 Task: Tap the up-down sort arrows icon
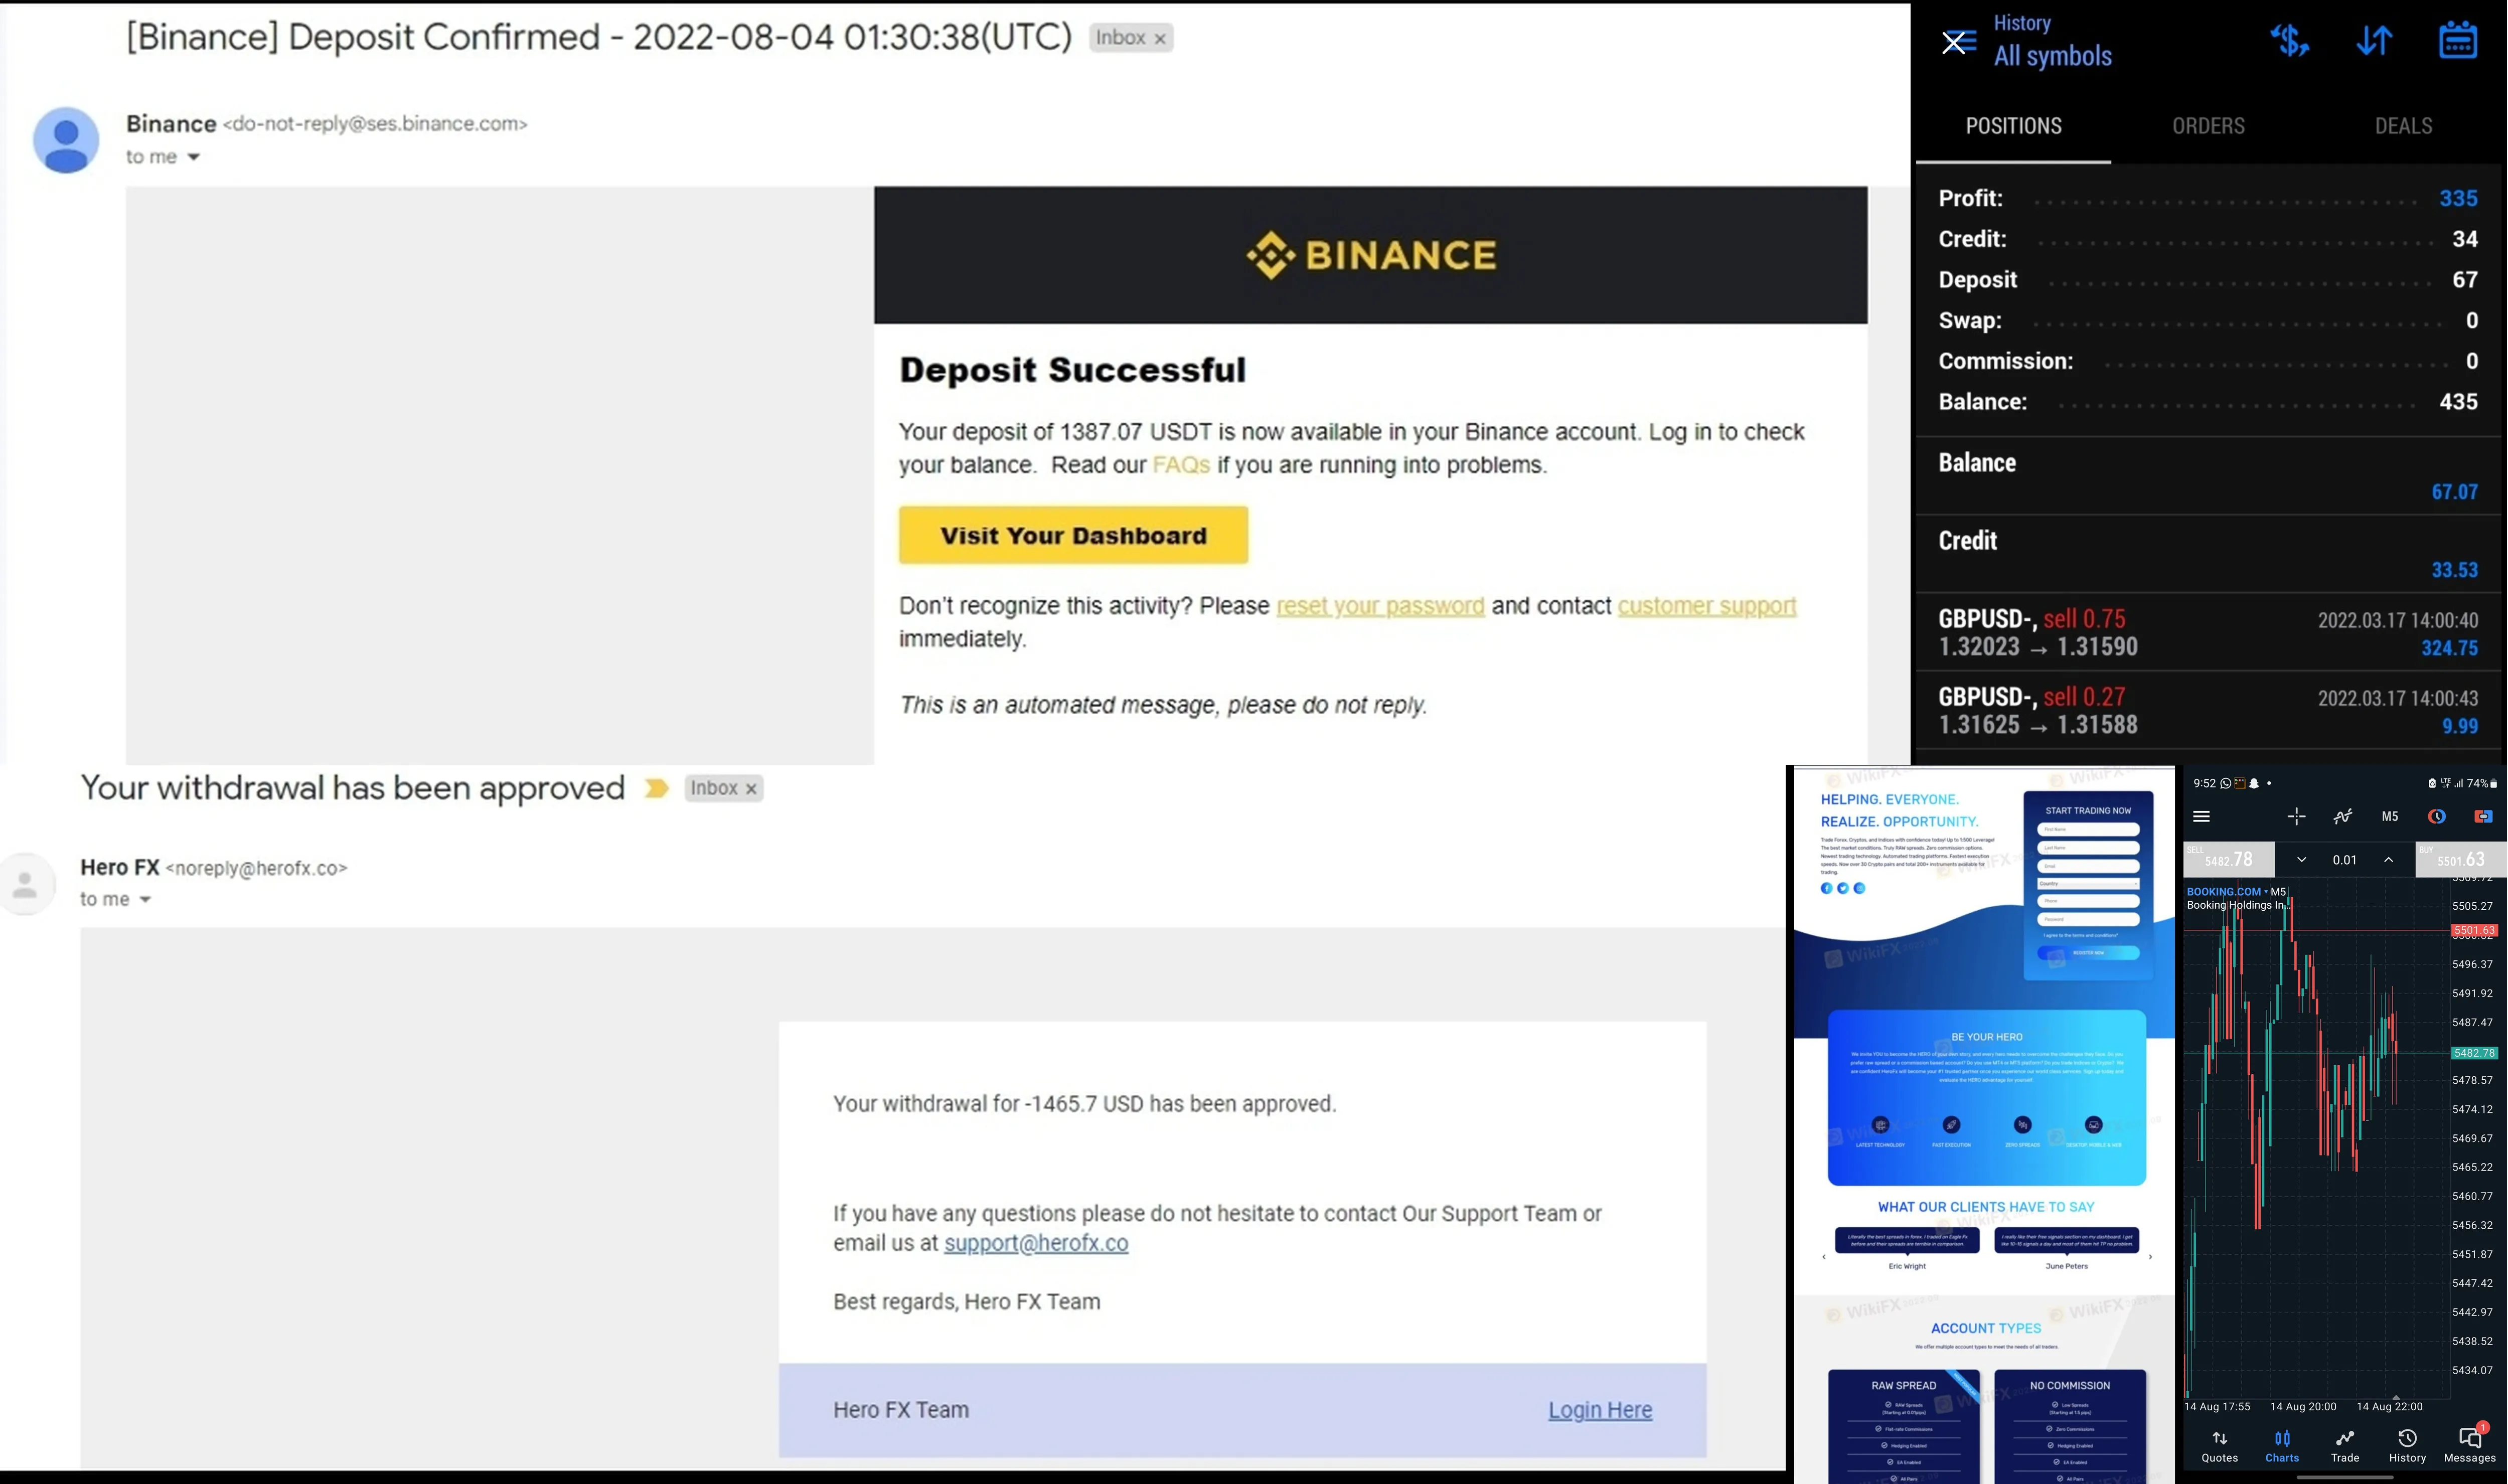click(2374, 41)
